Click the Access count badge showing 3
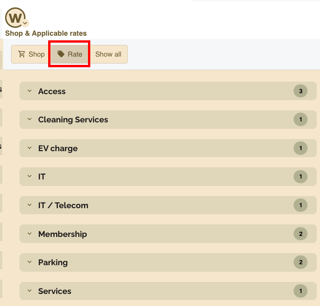This screenshot has height=306, width=320. (300, 91)
